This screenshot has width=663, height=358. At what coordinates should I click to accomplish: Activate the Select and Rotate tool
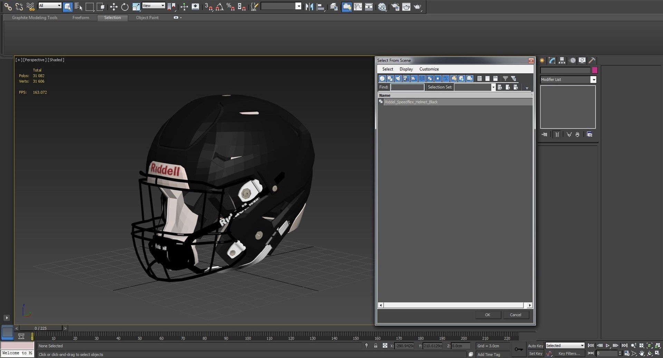pyautogui.click(x=125, y=6)
